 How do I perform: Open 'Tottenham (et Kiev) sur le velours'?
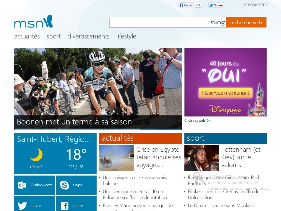click(241, 157)
